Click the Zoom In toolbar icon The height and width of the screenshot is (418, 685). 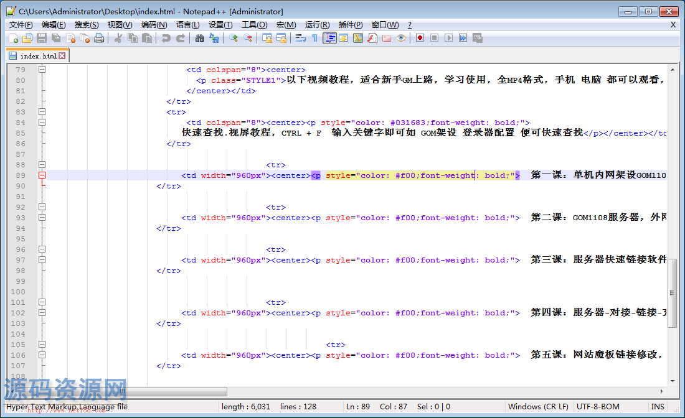pyautogui.click(x=234, y=38)
